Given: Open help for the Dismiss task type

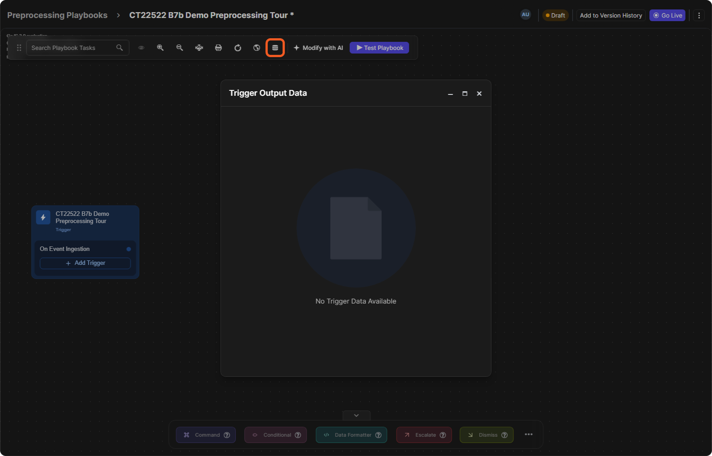Looking at the screenshot, I should coord(505,435).
